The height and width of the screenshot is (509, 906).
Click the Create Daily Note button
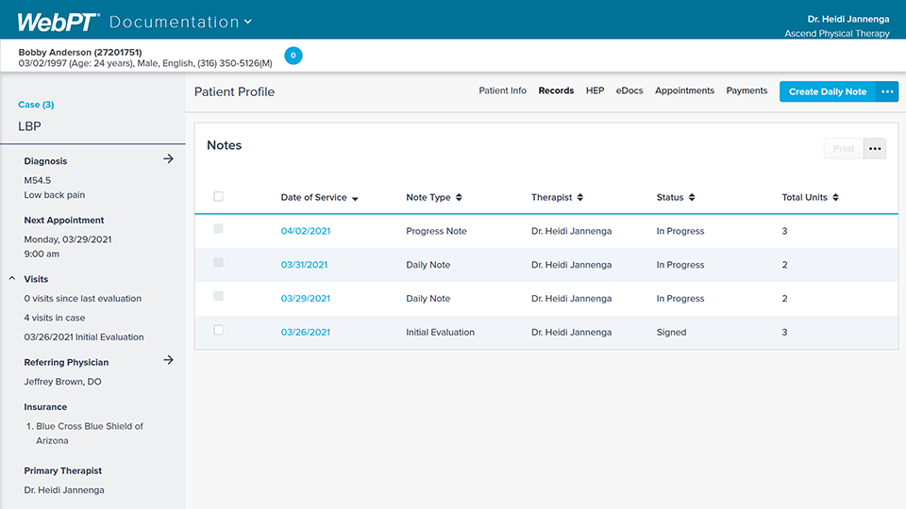click(x=827, y=91)
